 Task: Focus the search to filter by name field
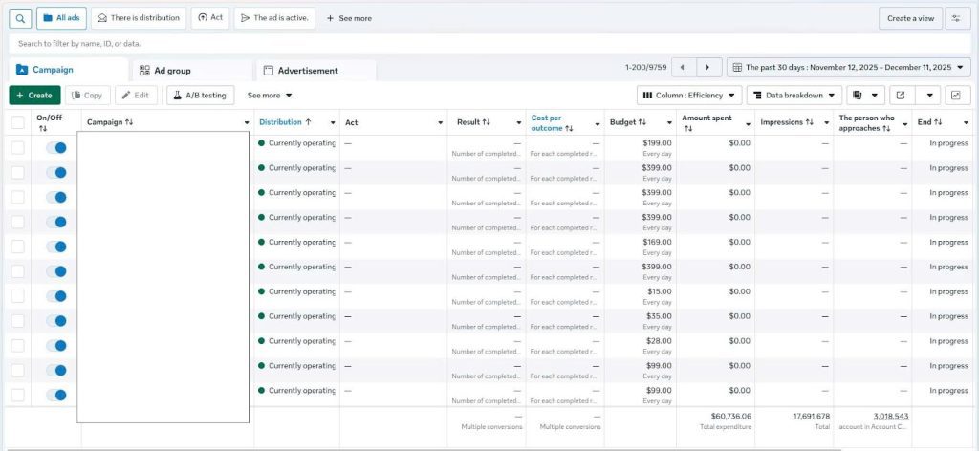tap(489, 44)
